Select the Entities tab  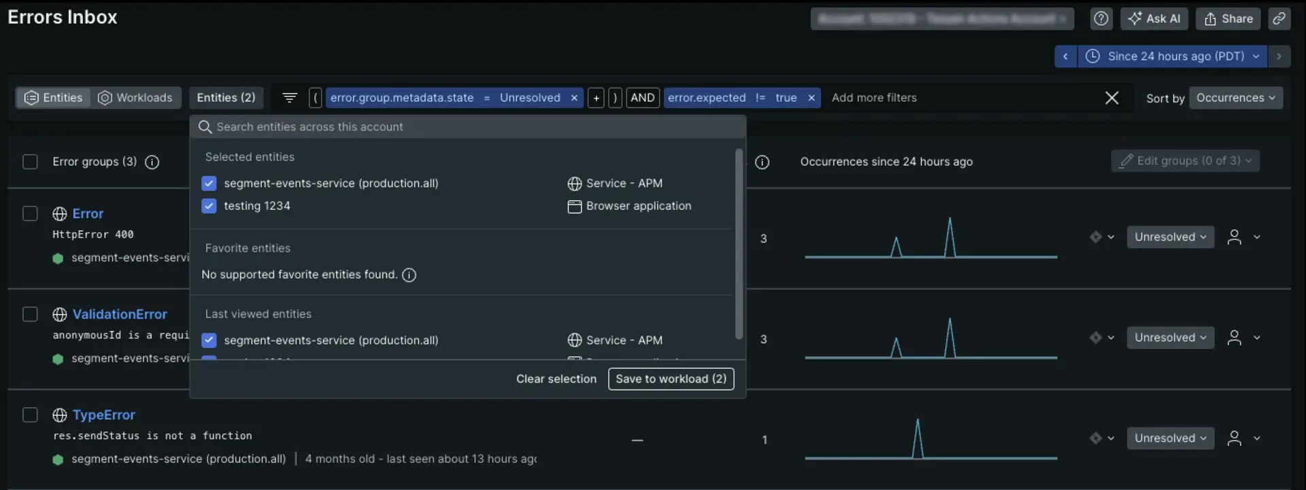pos(54,98)
